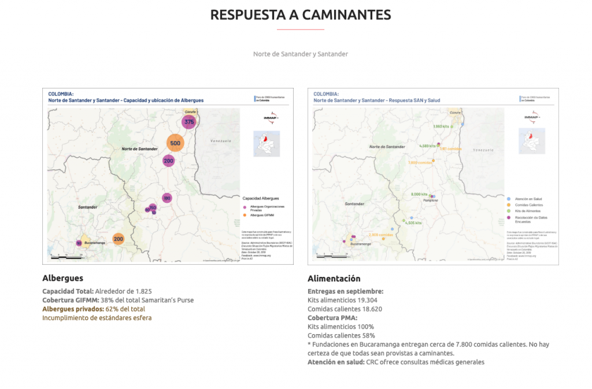Click 'Albergues privados: 62% del total' line

(94, 309)
